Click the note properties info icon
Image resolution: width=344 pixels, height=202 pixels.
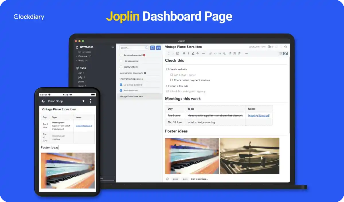[286, 47]
